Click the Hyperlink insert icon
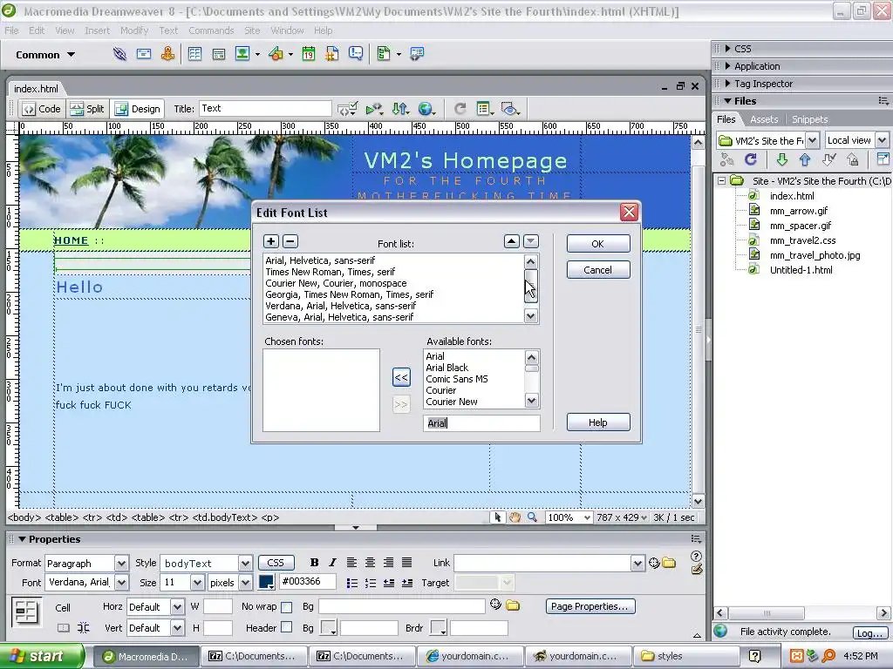893x669 pixels. (119, 54)
